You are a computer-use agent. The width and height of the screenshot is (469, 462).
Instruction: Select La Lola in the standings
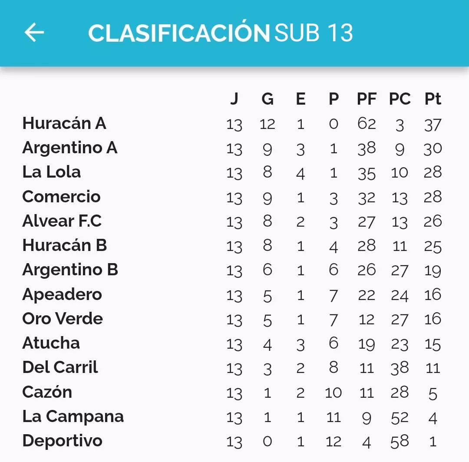coord(52,172)
